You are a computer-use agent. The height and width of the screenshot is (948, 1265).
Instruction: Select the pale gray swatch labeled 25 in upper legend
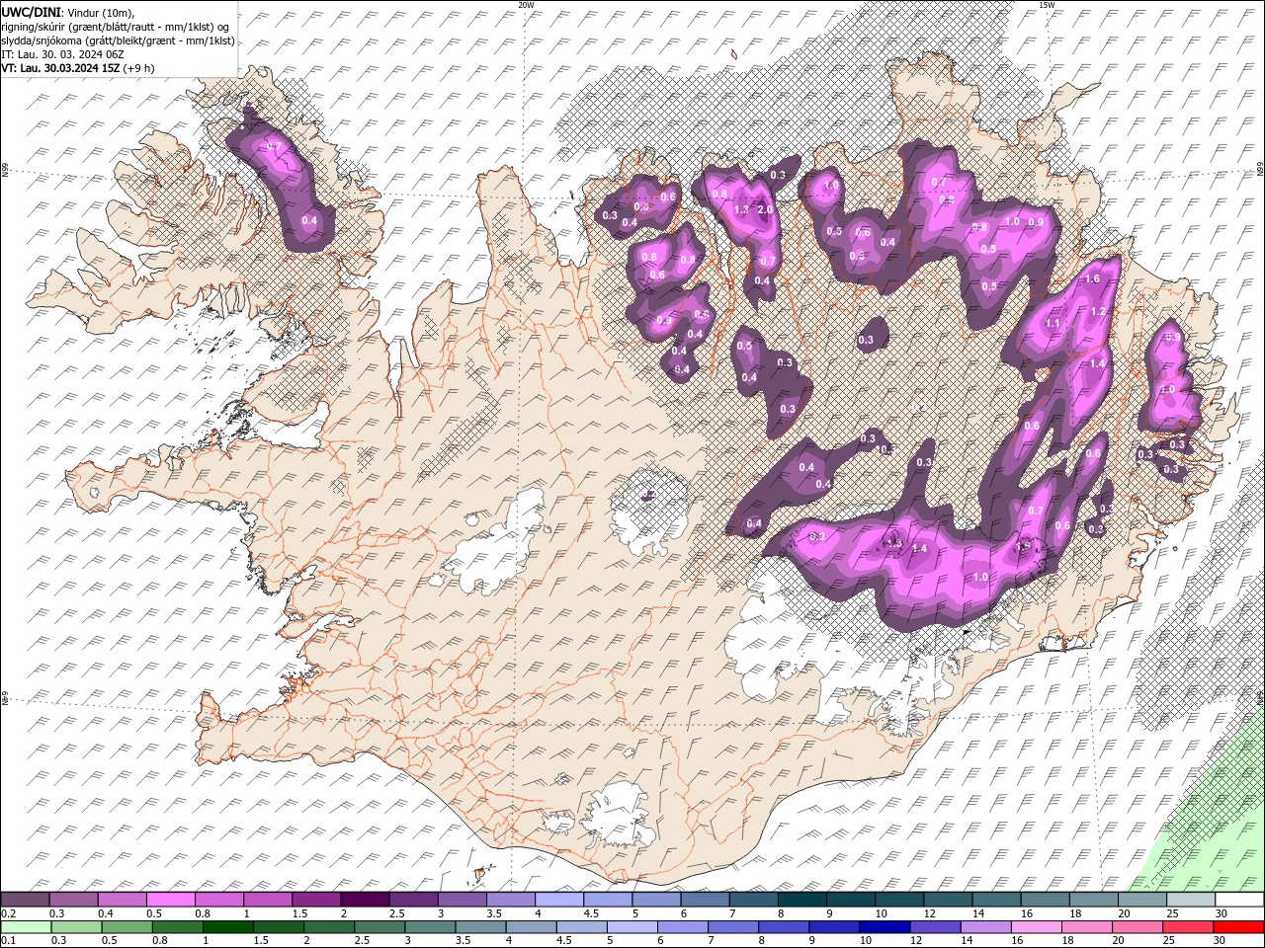1191,900
